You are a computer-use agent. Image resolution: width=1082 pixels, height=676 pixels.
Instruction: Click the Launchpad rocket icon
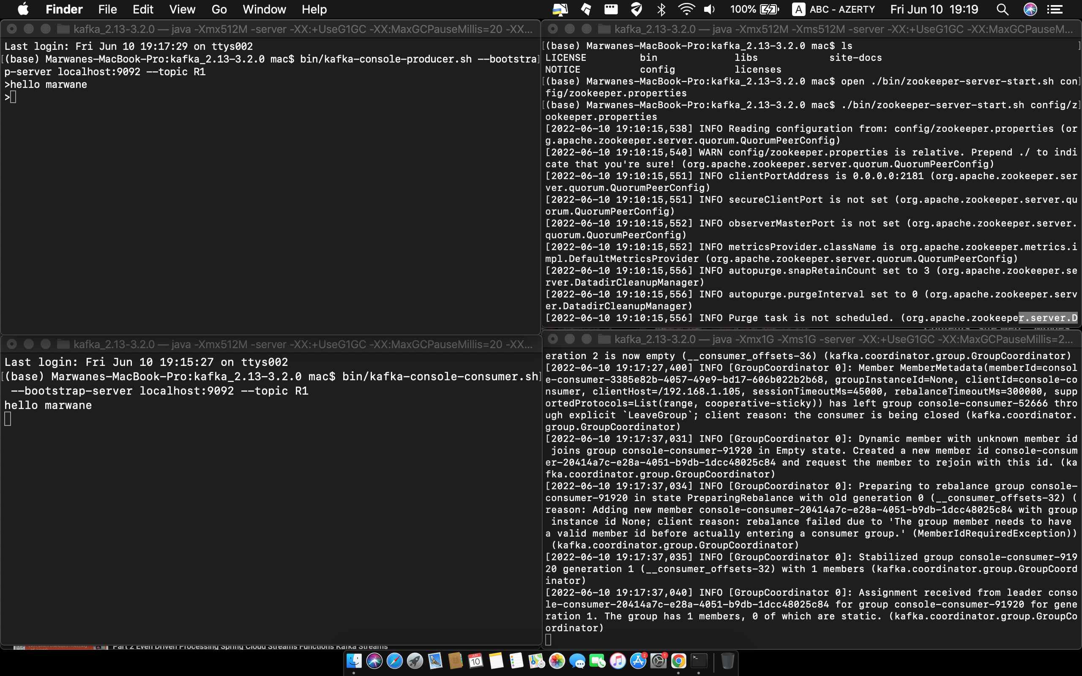coord(415,661)
